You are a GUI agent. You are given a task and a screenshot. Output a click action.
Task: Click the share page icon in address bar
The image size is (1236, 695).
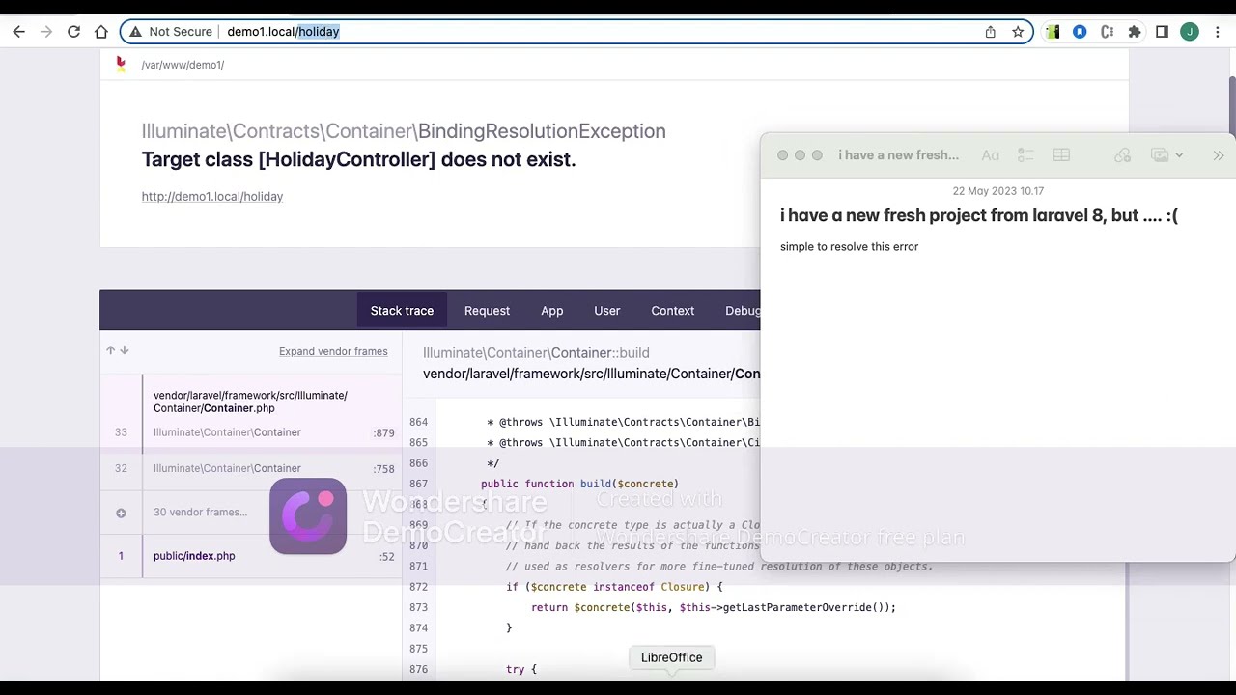(x=990, y=32)
